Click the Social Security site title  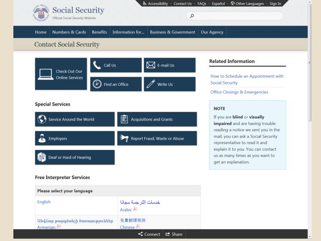tap(78, 10)
